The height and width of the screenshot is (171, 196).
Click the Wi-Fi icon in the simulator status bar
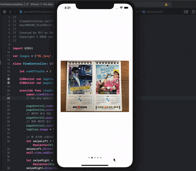tap(121, 8)
